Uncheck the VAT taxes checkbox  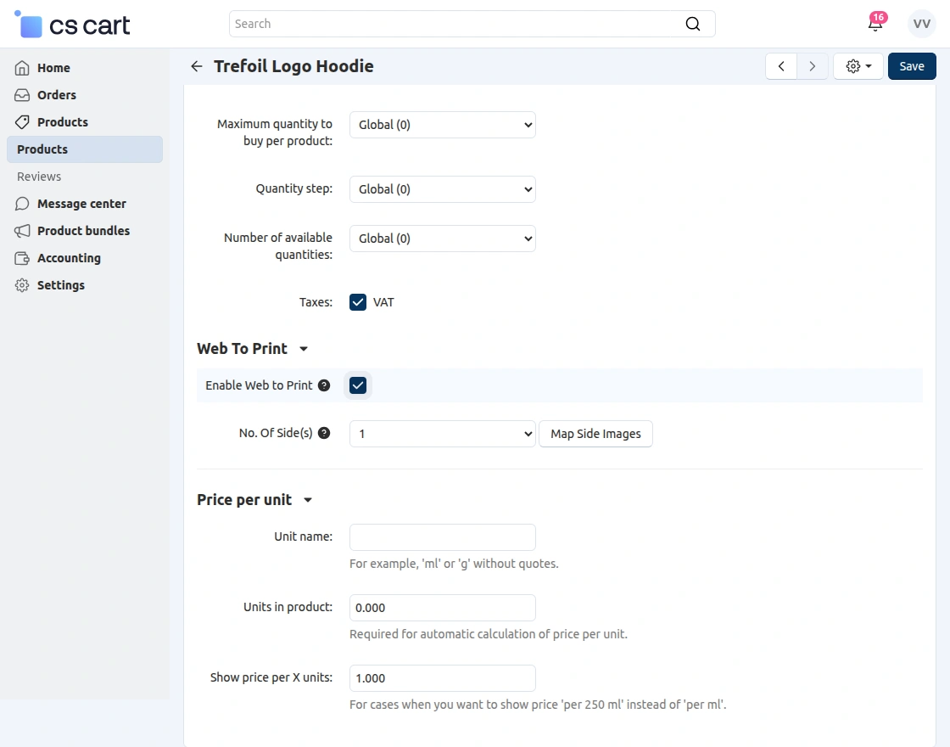coord(358,301)
